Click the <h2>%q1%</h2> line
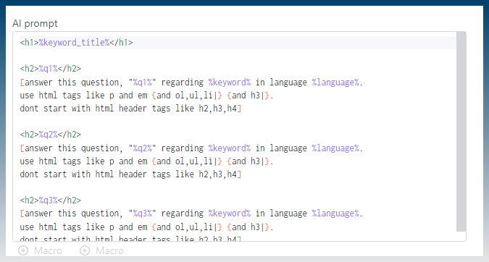This screenshot has width=489, height=262. click(51, 69)
